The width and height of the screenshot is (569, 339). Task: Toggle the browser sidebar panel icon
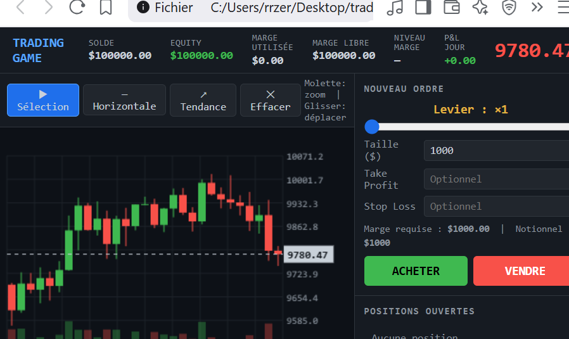[x=423, y=8]
